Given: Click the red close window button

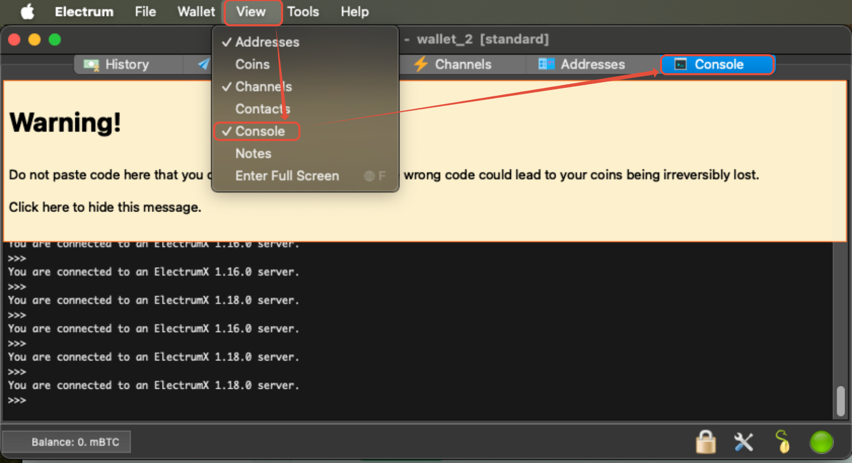Looking at the screenshot, I should tap(15, 39).
